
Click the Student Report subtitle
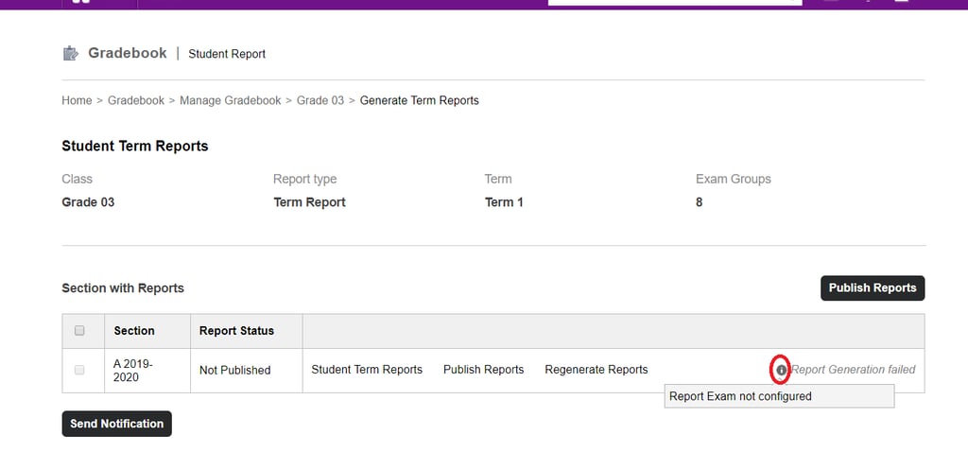click(227, 54)
